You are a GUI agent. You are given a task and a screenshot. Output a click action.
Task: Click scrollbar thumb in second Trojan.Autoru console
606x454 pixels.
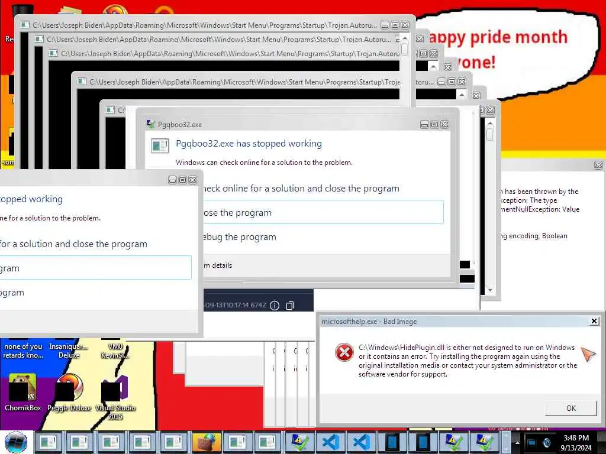405,49
